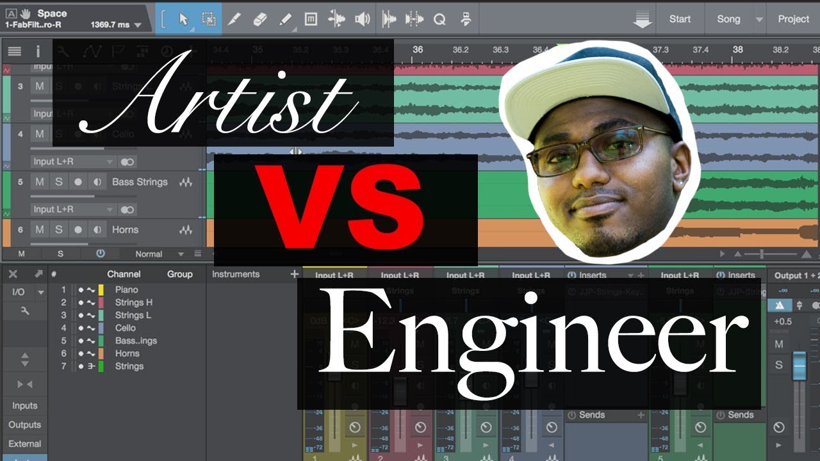
Task: Click the global S solo button
Action: [60, 254]
